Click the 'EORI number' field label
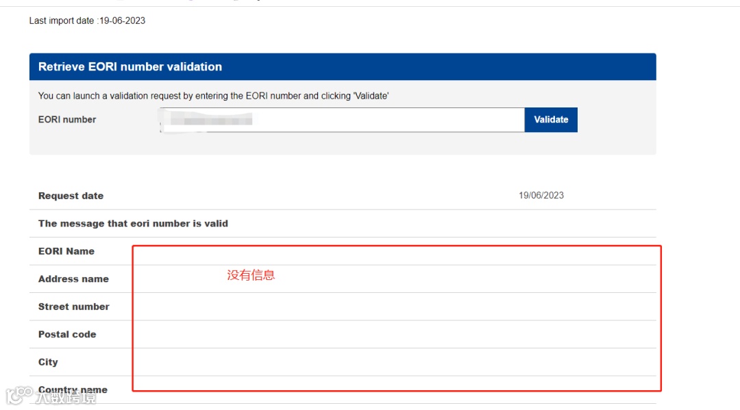The width and height of the screenshot is (740, 410). 67,120
